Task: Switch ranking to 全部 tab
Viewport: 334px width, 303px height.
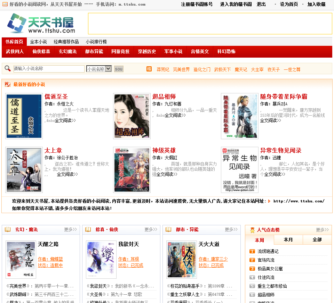Action: click(x=317, y=240)
